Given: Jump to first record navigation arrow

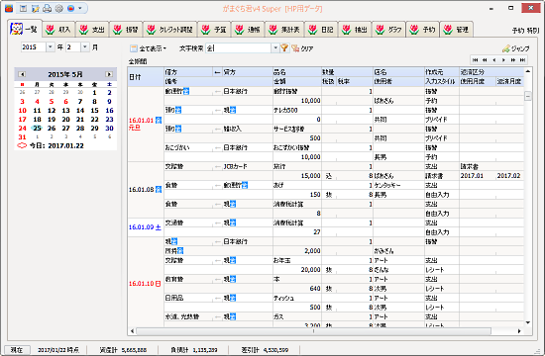Looking at the screenshot, I should pos(475,60).
